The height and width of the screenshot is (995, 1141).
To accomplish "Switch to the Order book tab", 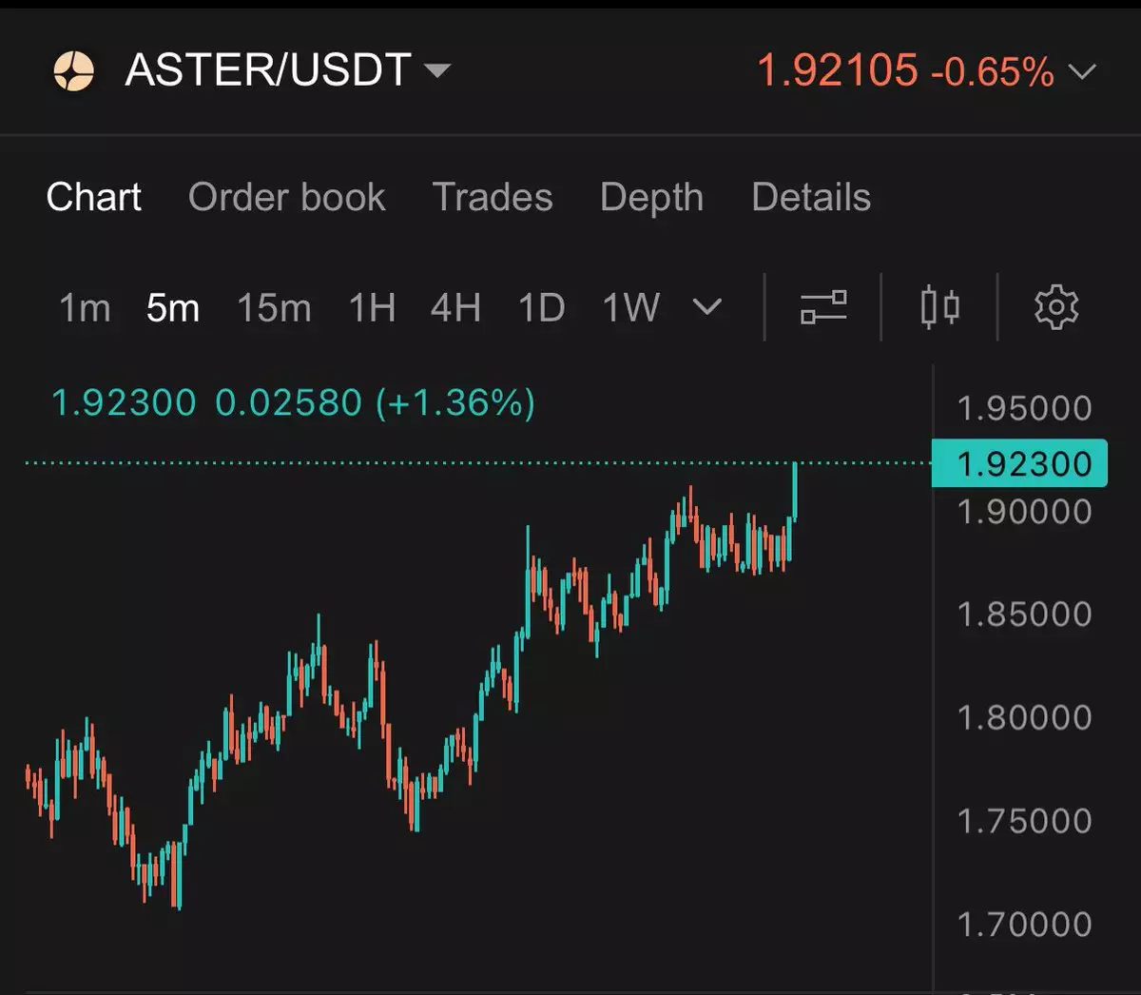I will pos(286,198).
